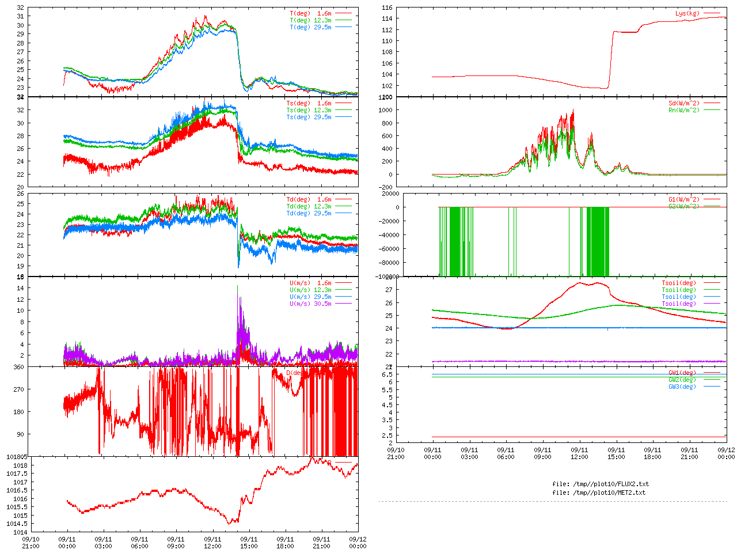The image size is (737, 553).
Task: Pick the Td(deg) 29.5m legend label
Action: [309, 214]
